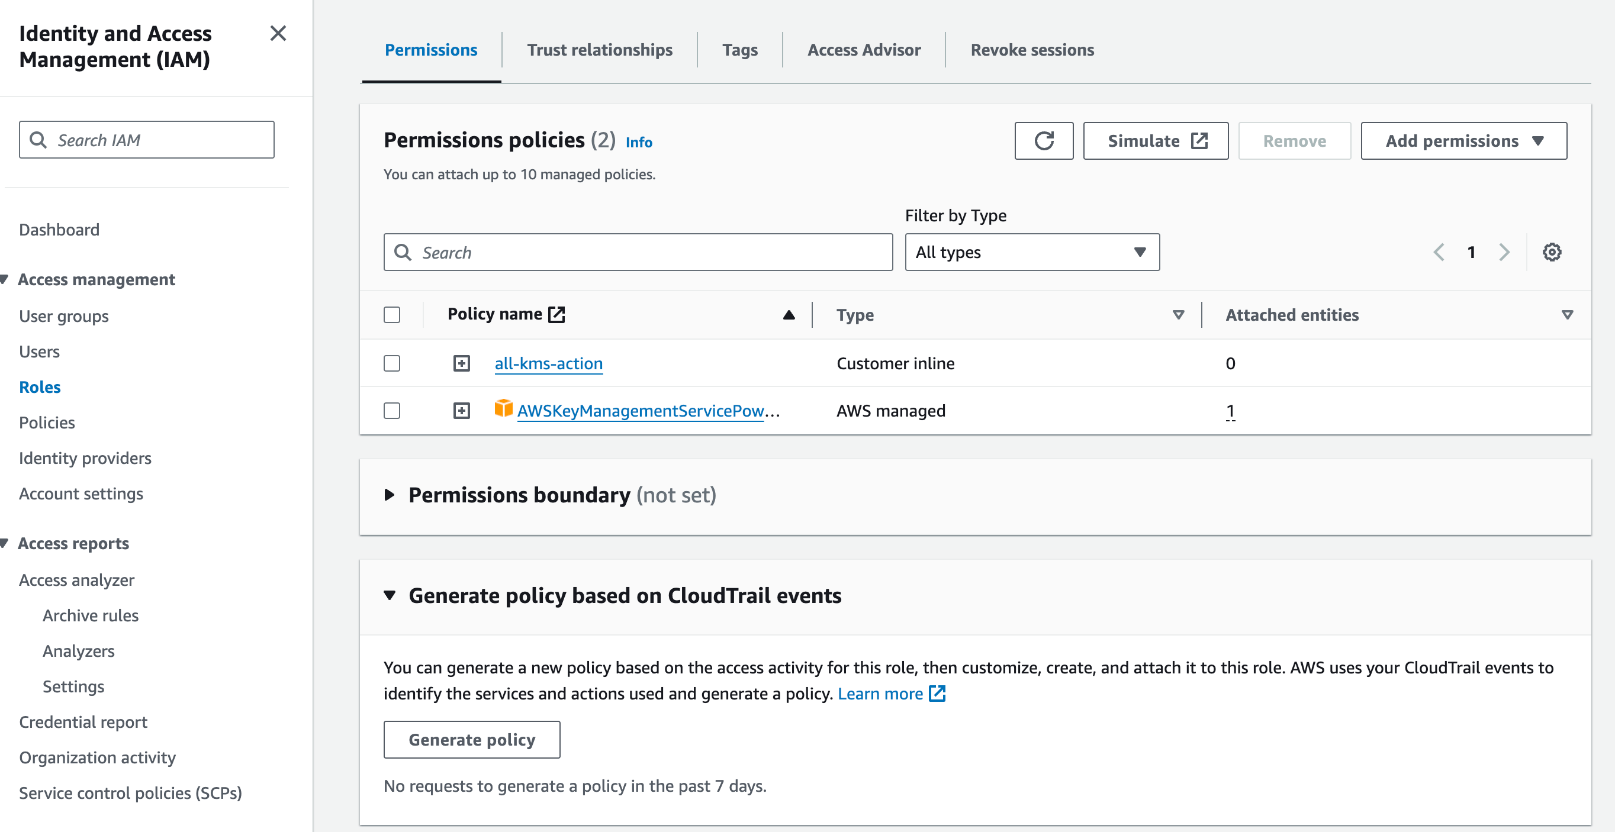Open the Access Advisor tab

coord(863,50)
